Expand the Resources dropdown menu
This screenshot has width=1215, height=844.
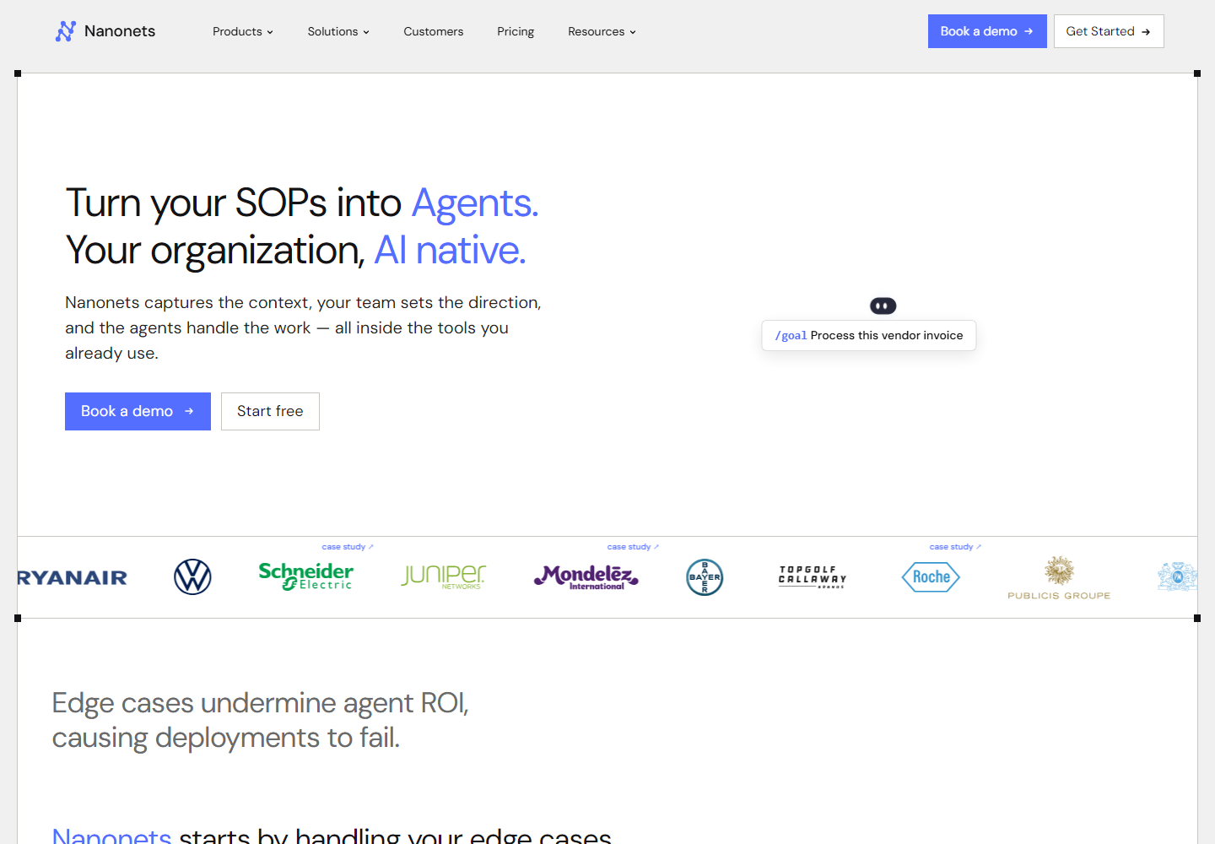[x=602, y=31]
